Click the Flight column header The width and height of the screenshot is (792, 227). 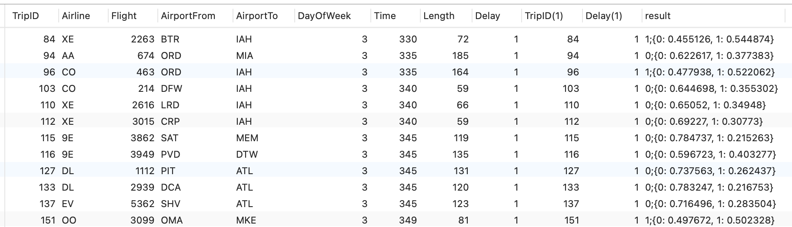124,16
